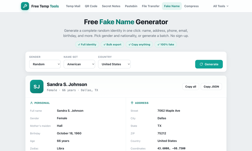The width and height of the screenshot is (252, 151).
Task: Click Age value 66 years in Personal
Action: pos(63,141)
